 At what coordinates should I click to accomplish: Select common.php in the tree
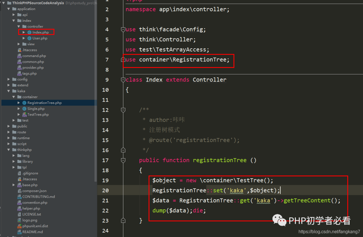pos(33,62)
